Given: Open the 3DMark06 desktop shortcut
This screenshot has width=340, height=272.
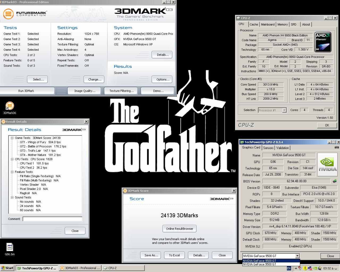Looking at the screenshot, I should click(x=10, y=108).
